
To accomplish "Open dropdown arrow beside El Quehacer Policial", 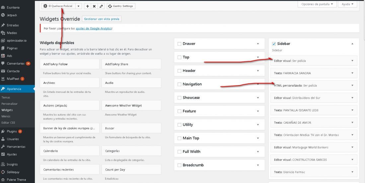I will click(79, 6).
